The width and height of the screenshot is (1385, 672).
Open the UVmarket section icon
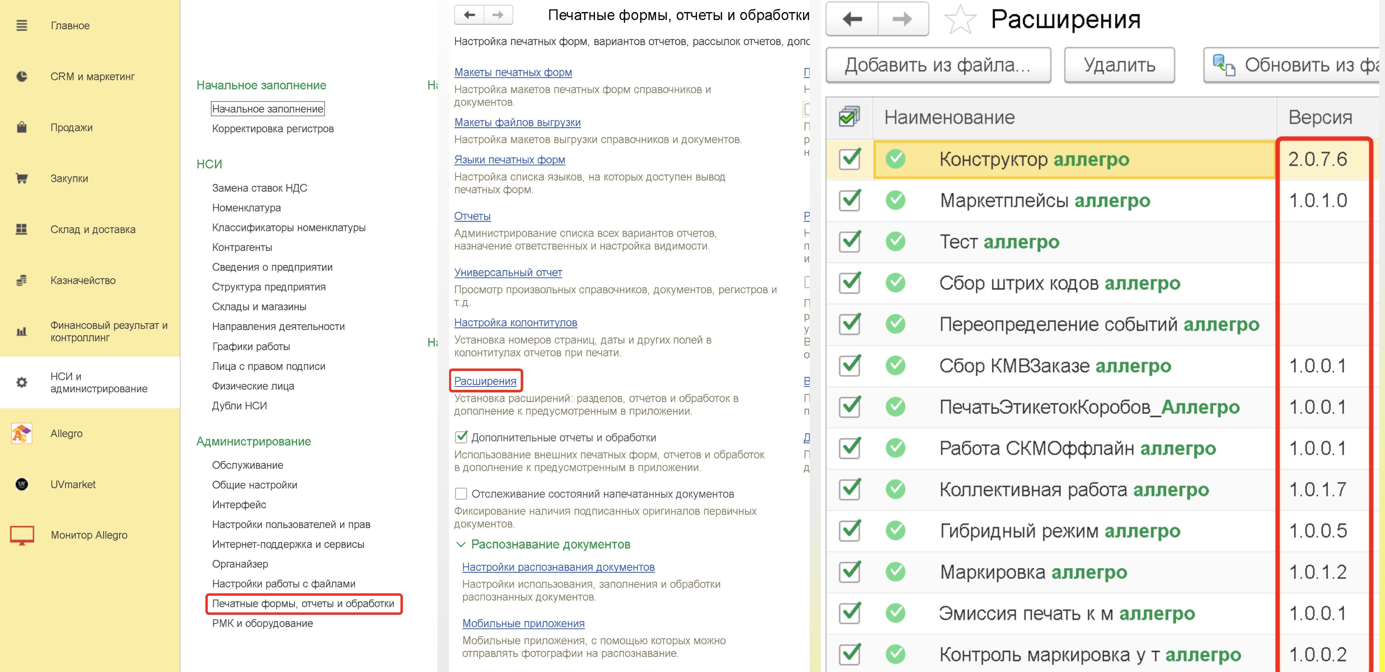pos(22,484)
